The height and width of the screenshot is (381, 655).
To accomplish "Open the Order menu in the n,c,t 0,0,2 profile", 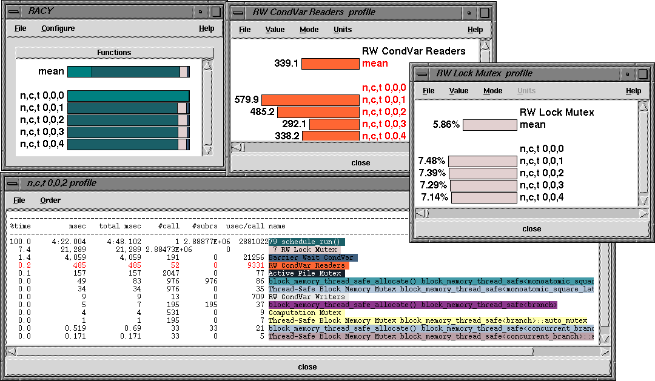I will click(50, 200).
